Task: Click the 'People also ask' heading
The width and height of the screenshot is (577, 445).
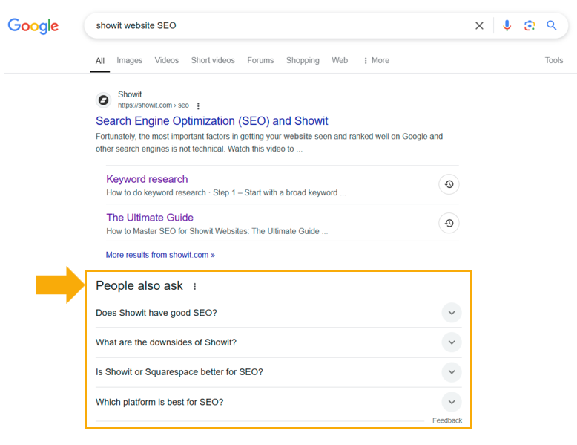Action: pos(139,286)
